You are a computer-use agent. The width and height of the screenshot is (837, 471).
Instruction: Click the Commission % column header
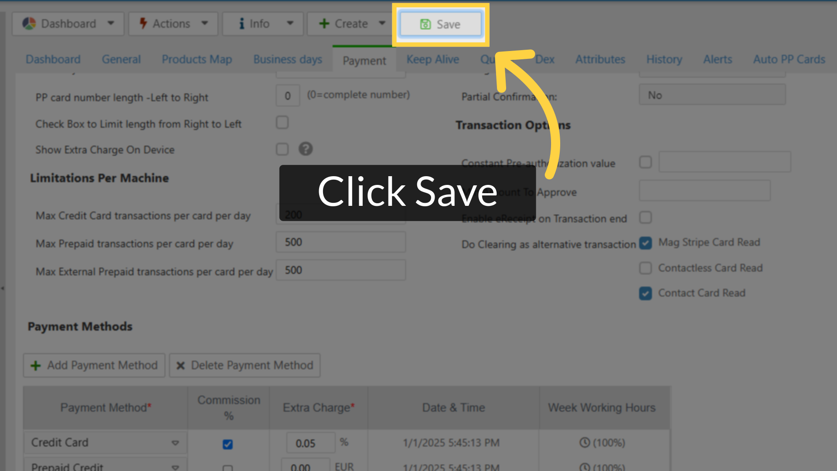click(229, 408)
